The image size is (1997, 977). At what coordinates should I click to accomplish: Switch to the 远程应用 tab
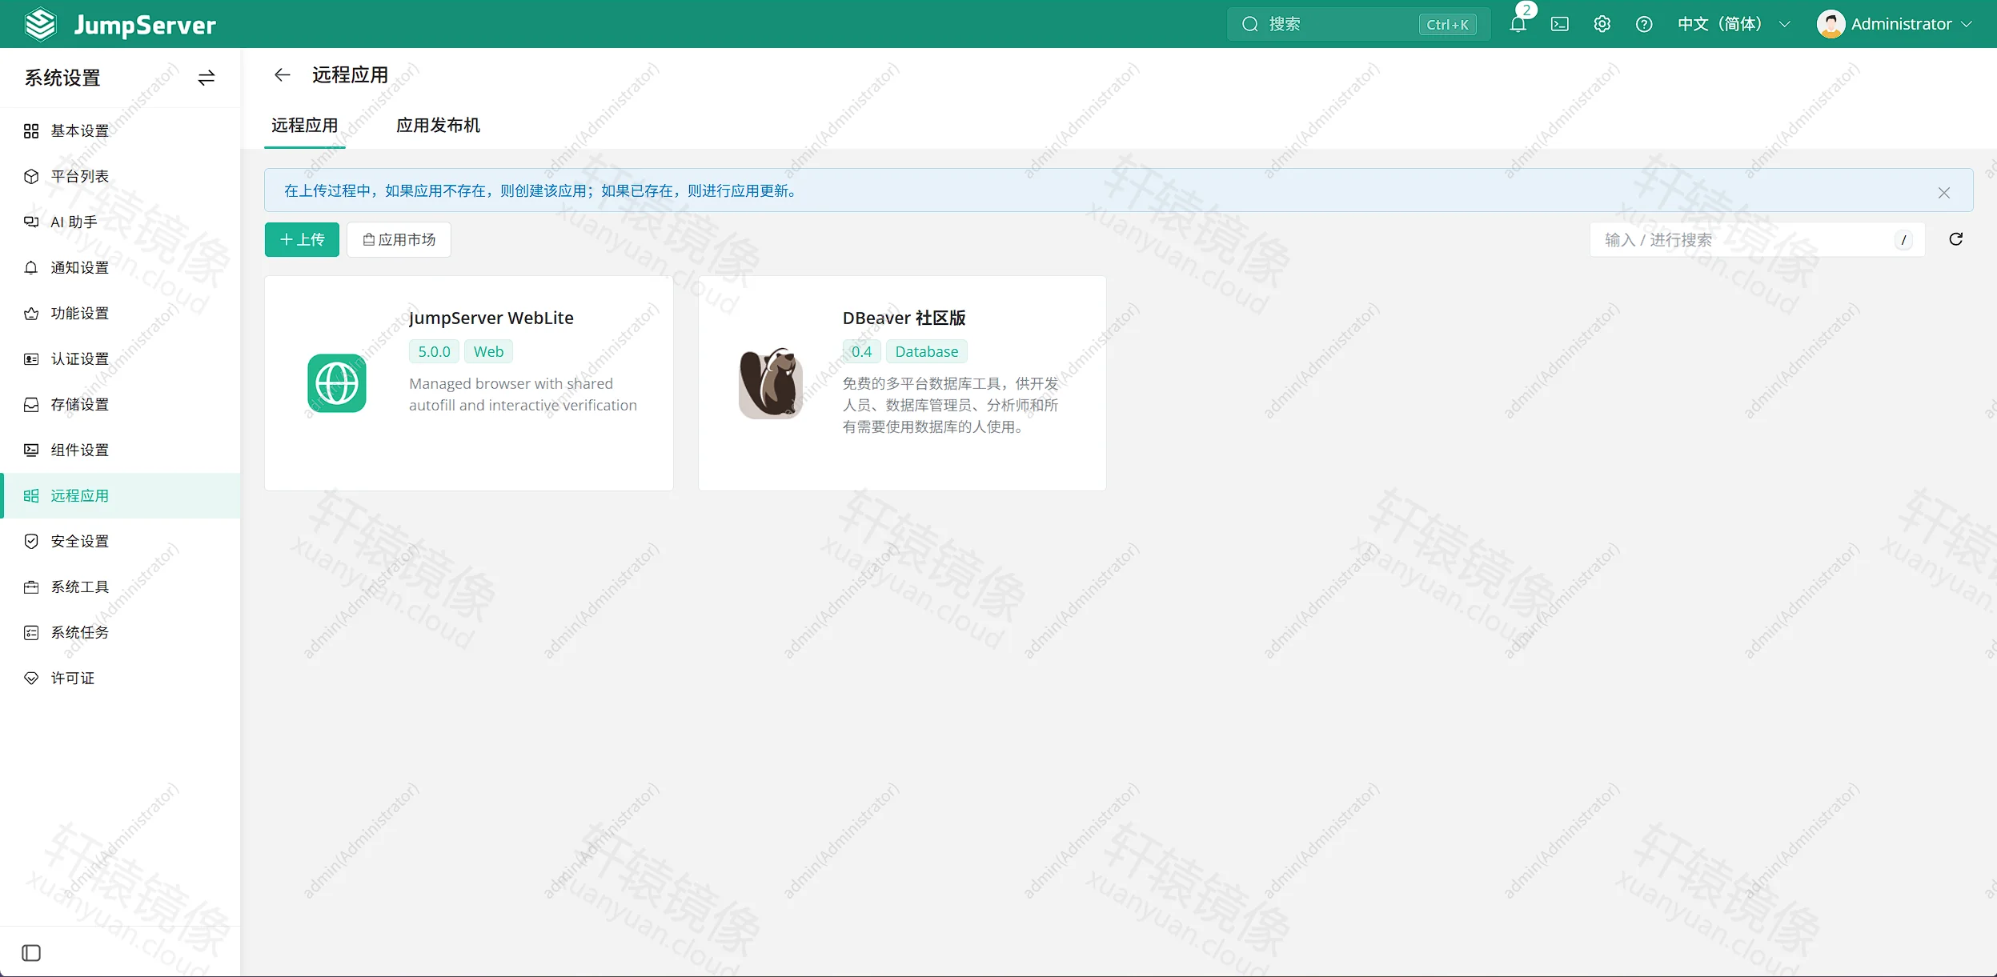[304, 125]
